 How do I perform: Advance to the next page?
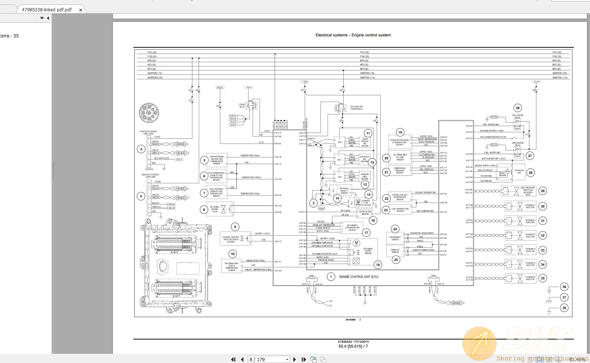[294, 360]
